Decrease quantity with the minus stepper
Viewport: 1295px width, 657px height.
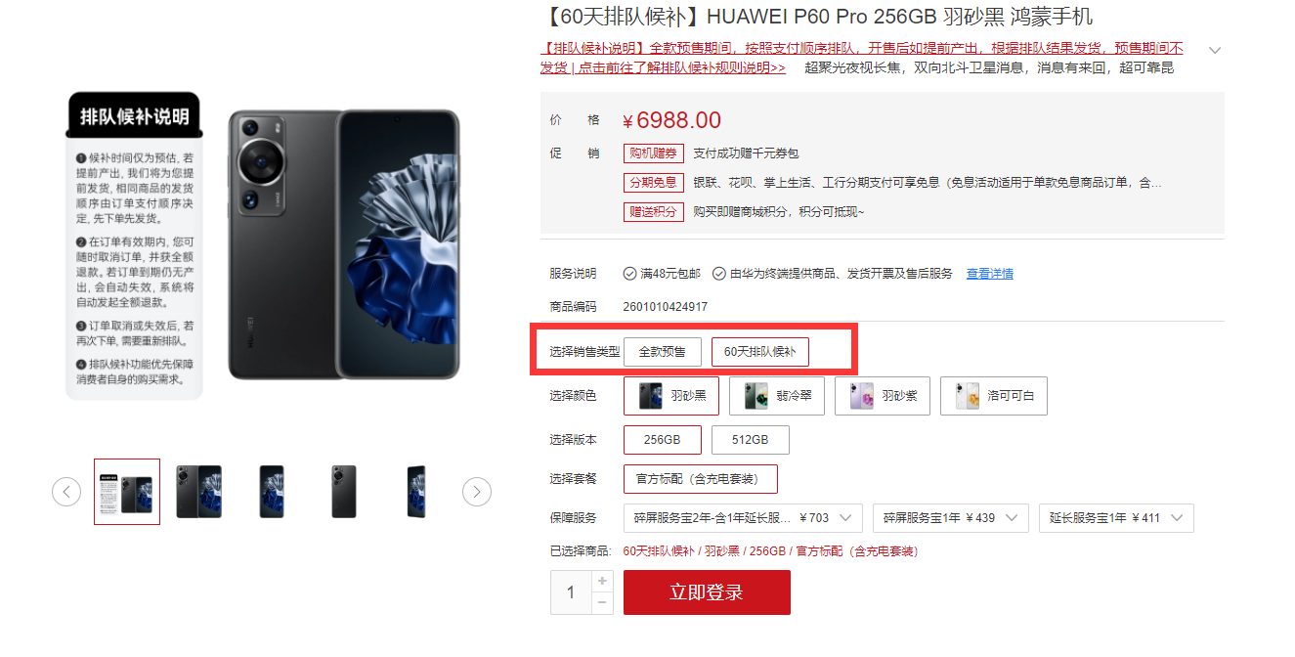(x=602, y=603)
